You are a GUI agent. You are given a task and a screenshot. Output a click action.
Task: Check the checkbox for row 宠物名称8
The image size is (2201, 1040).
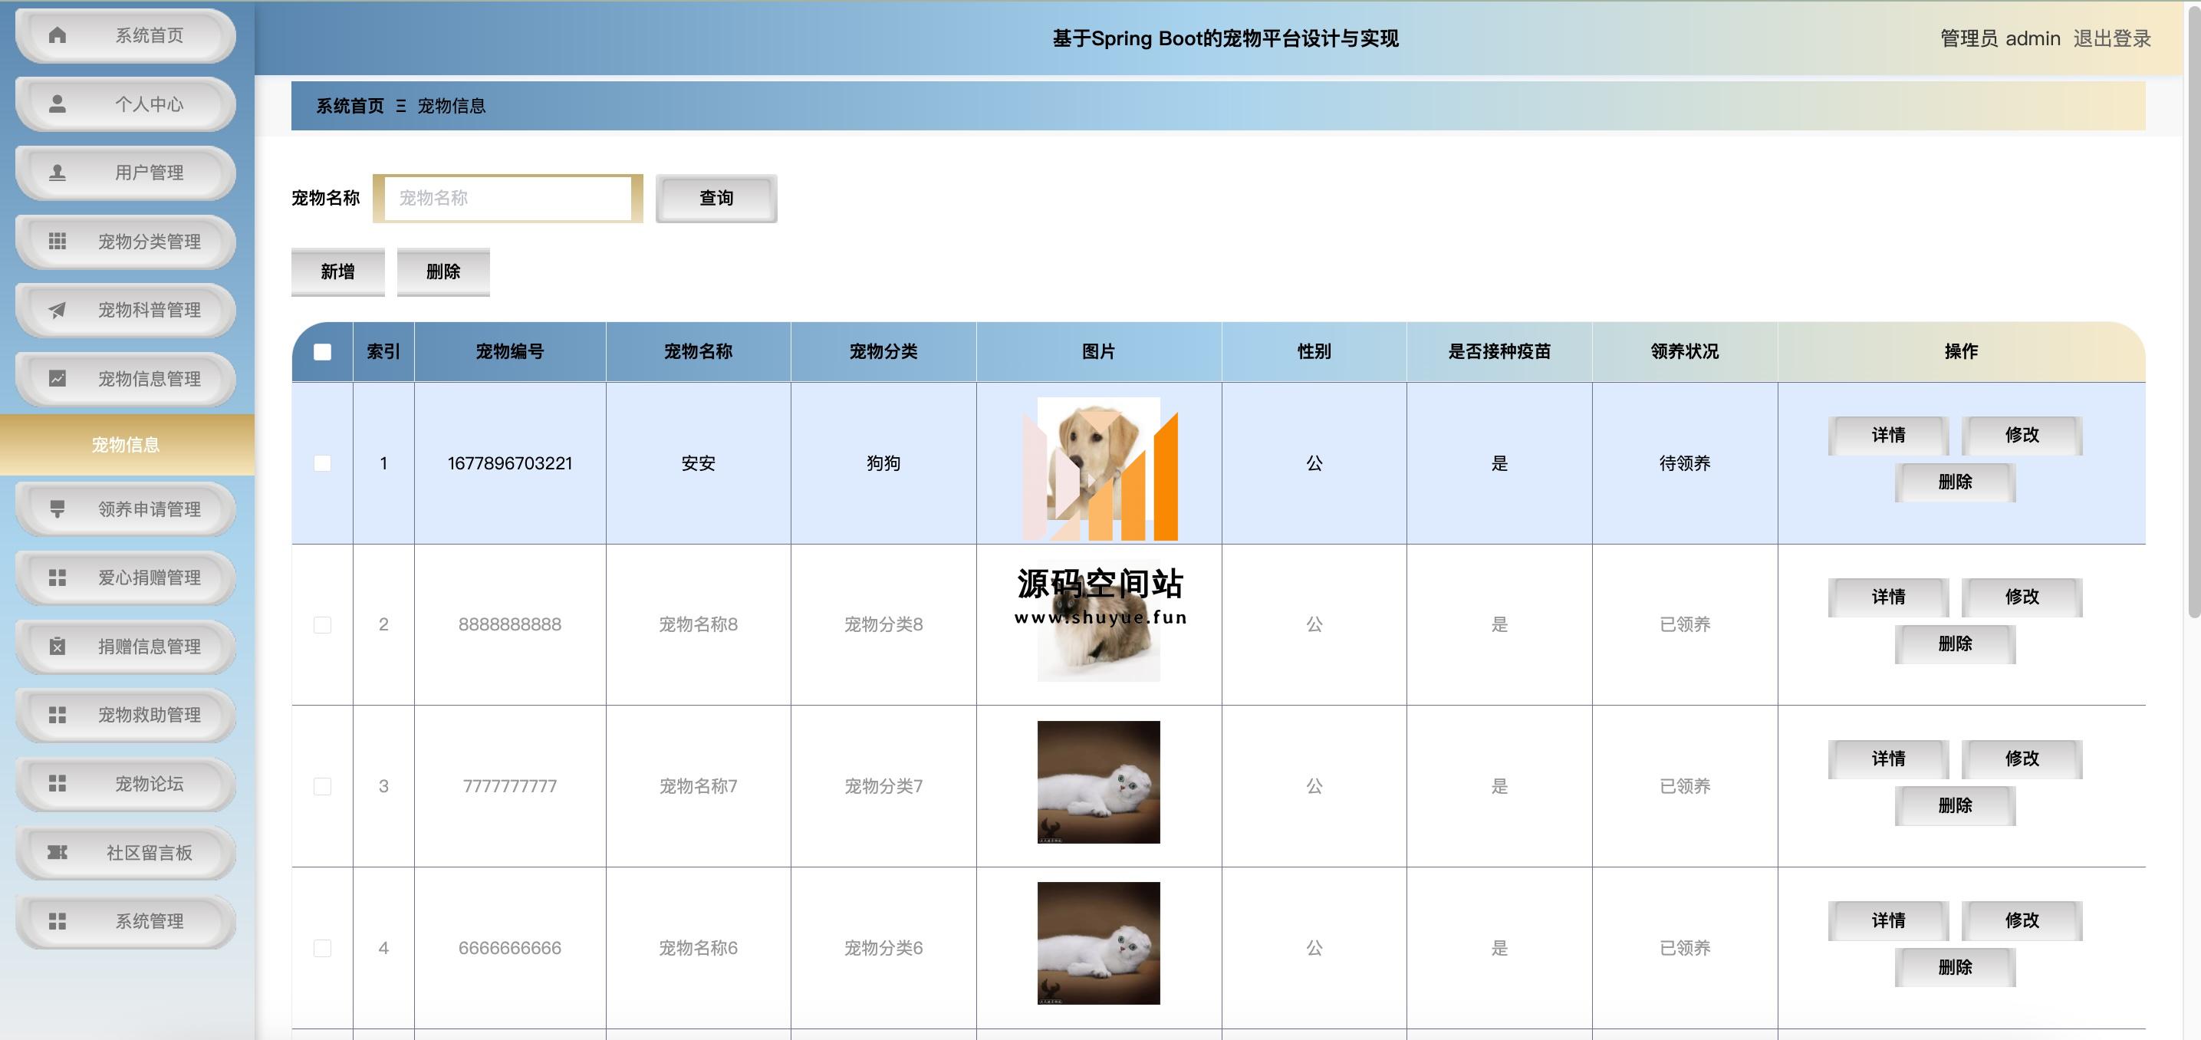tap(322, 624)
